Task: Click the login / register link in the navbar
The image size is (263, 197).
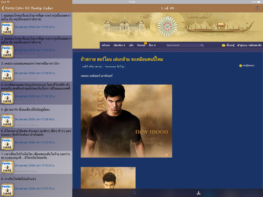Action: (x=249, y=45)
